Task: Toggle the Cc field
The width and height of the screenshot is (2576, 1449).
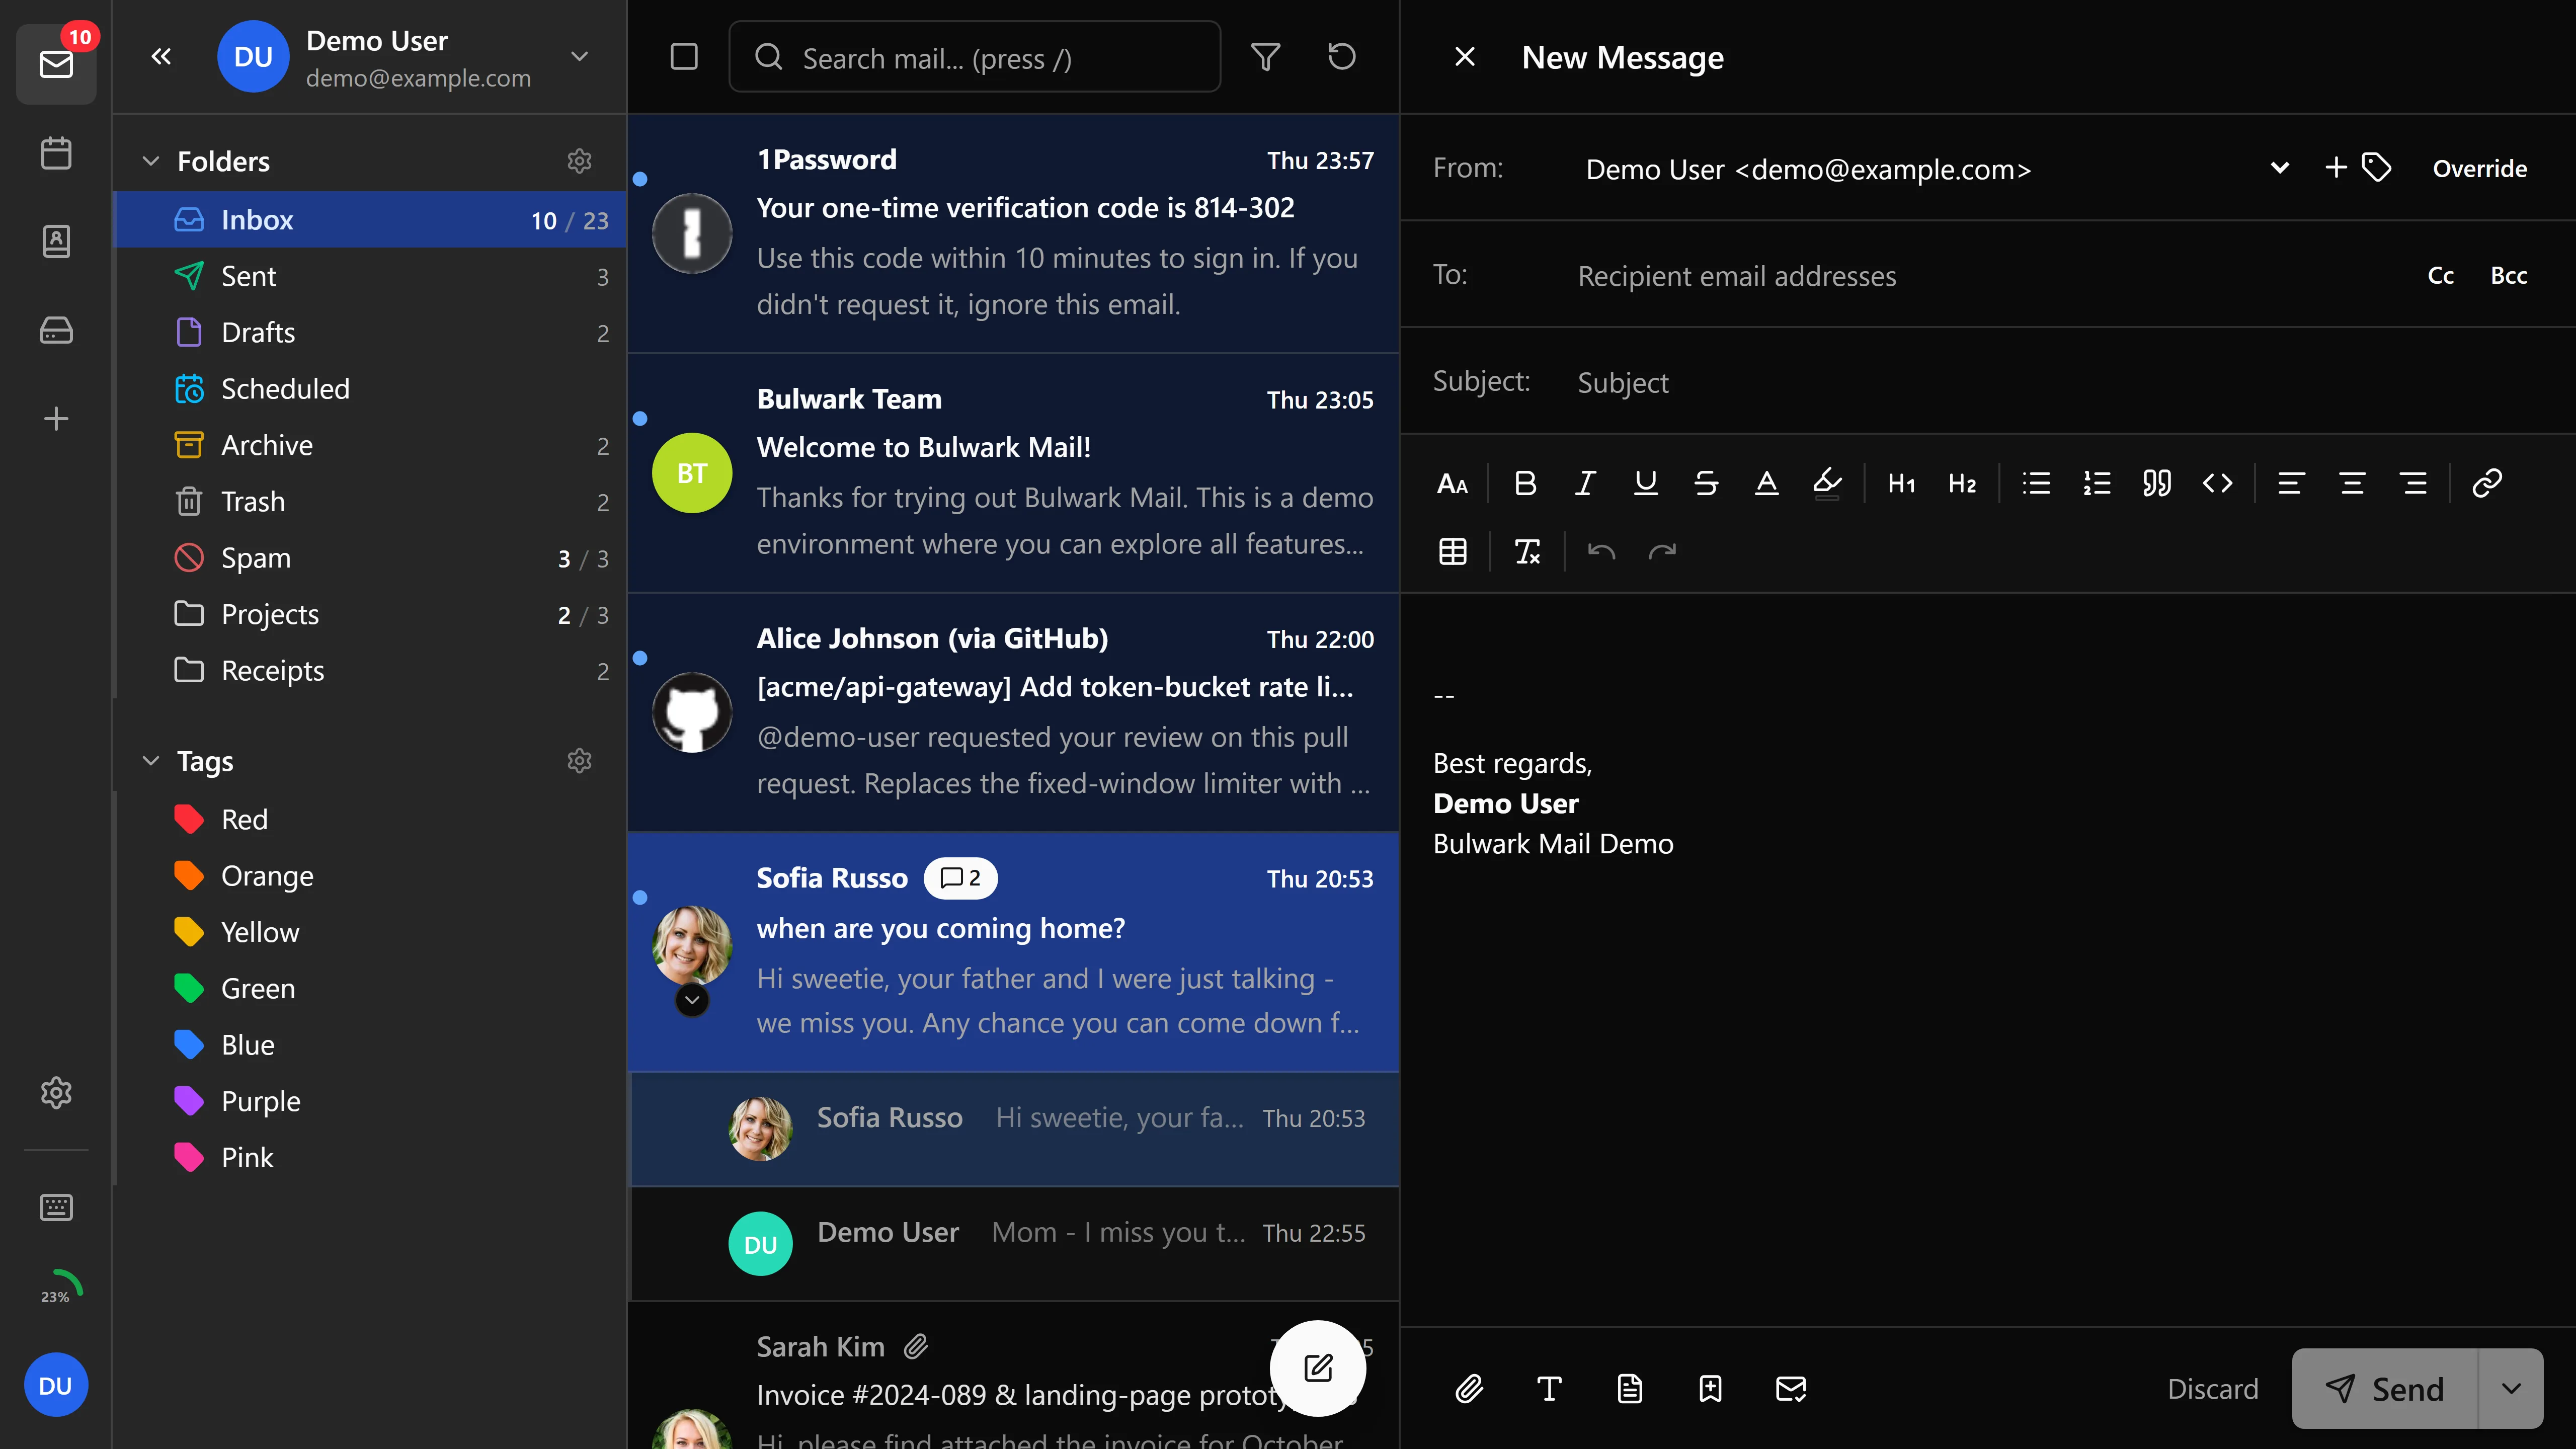Action: point(2440,276)
